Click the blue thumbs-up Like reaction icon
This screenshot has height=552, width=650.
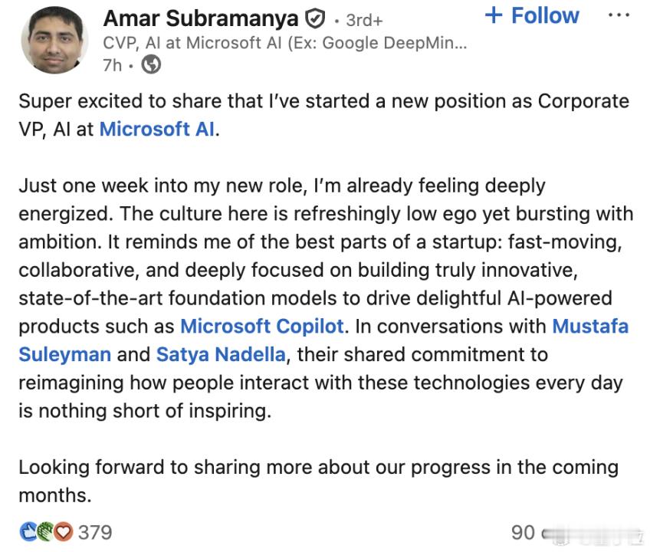[x=28, y=532]
